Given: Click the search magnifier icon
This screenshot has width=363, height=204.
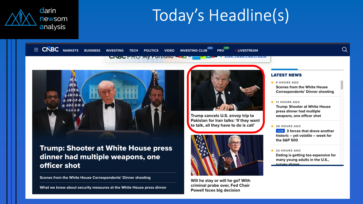Looking at the screenshot, I should [344, 50].
